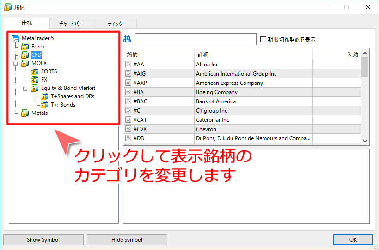This screenshot has width=379, height=250.
Task: Select the #CAT symbol name
Action: click(140, 119)
